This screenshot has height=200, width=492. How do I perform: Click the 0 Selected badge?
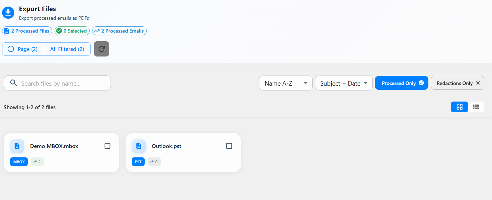(x=72, y=31)
